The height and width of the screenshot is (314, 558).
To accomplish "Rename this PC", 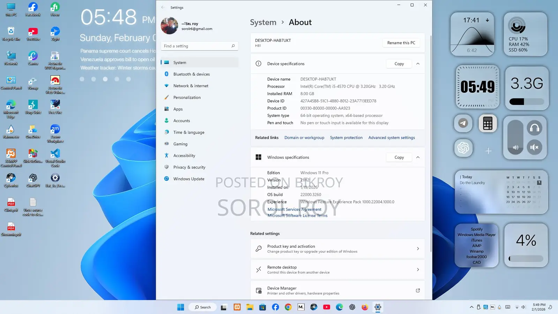I will click(401, 43).
